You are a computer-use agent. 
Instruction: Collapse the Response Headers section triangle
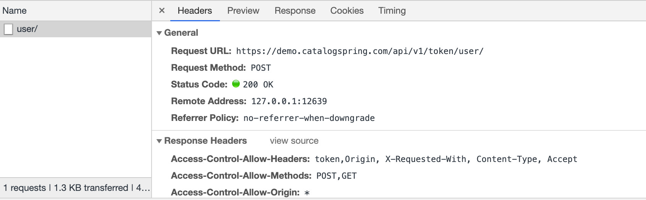point(159,141)
